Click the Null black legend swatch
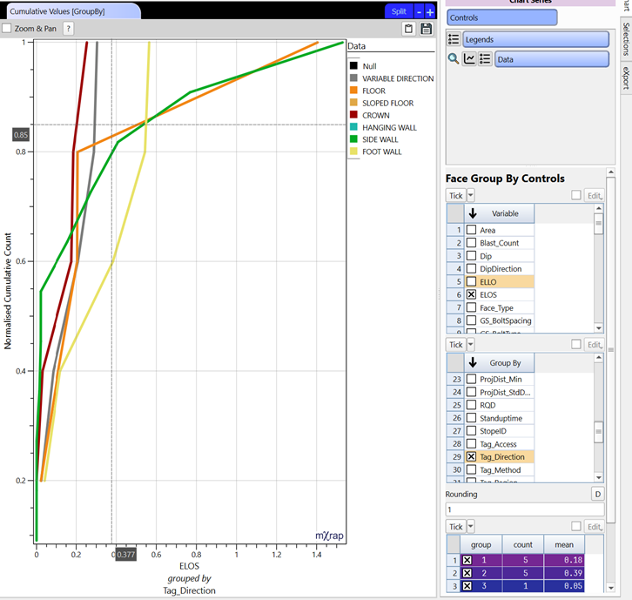The height and width of the screenshot is (600, 632). coord(353,65)
